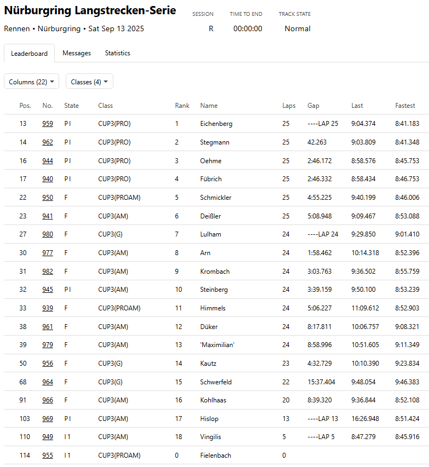Click the Rank column header
This screenshot has width=429, height=467.
[x=182, y=106]
